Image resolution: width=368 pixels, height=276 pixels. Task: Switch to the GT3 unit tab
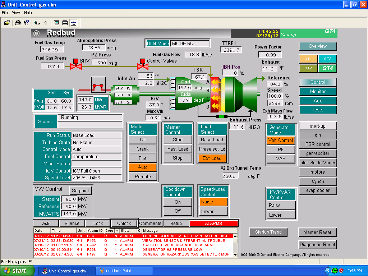tap(327, 59)
